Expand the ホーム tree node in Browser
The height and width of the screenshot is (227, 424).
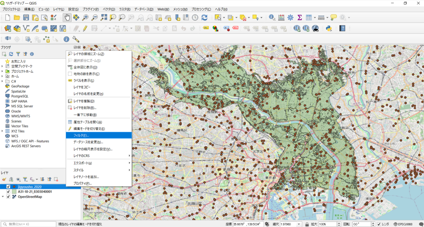coord(2,76)
